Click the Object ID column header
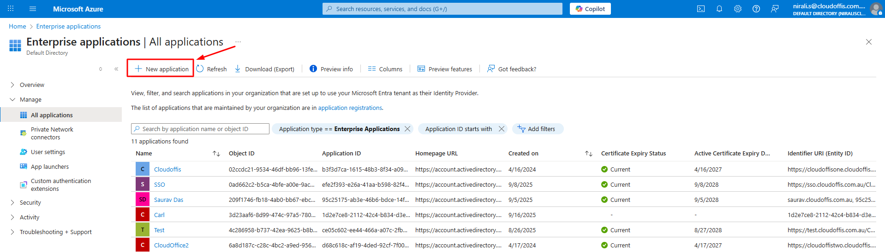The height and width of the screenshot is (252, 885). click(x=241, y=154)
